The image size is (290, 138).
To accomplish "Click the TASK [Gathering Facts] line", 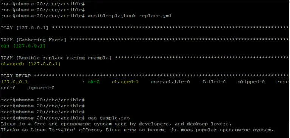I will click(x=34, y=40).
